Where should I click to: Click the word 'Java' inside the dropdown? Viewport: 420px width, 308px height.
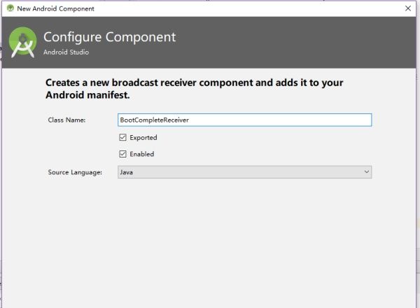click(x=126, y=172)
